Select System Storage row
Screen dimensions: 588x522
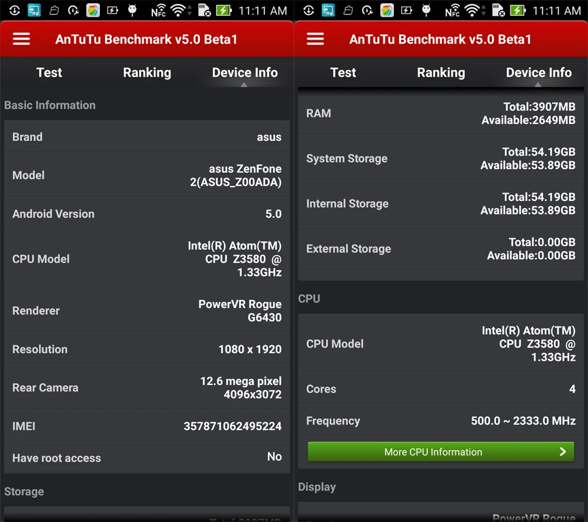coord(441,159)
